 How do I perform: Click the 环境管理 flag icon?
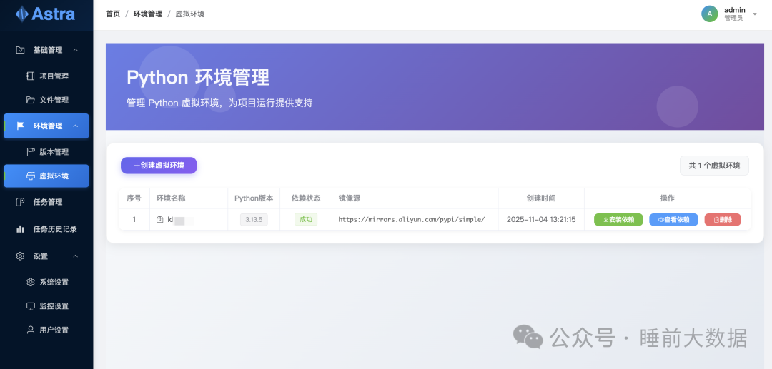click(20, 126)
